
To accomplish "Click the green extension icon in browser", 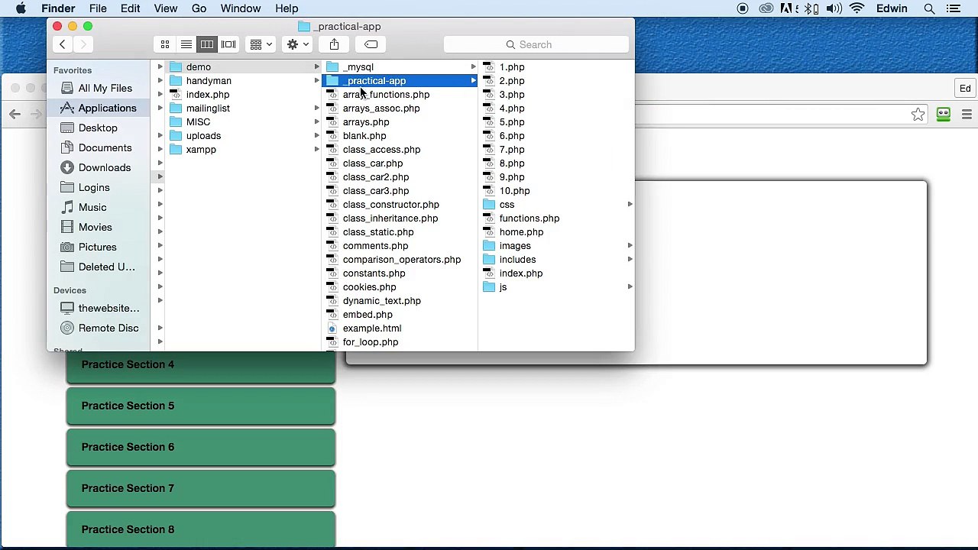I will click(x=944, y=115).
